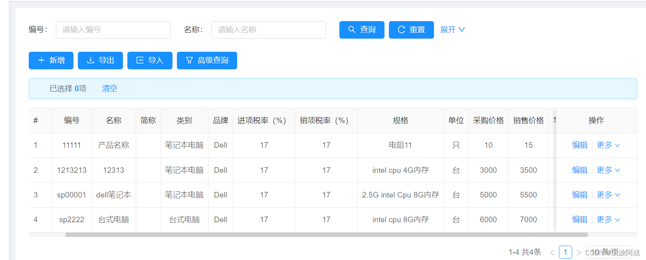Go to the previous page arrow
The height and width of the screenshot is (260, 646).
(x=552, y=252)
